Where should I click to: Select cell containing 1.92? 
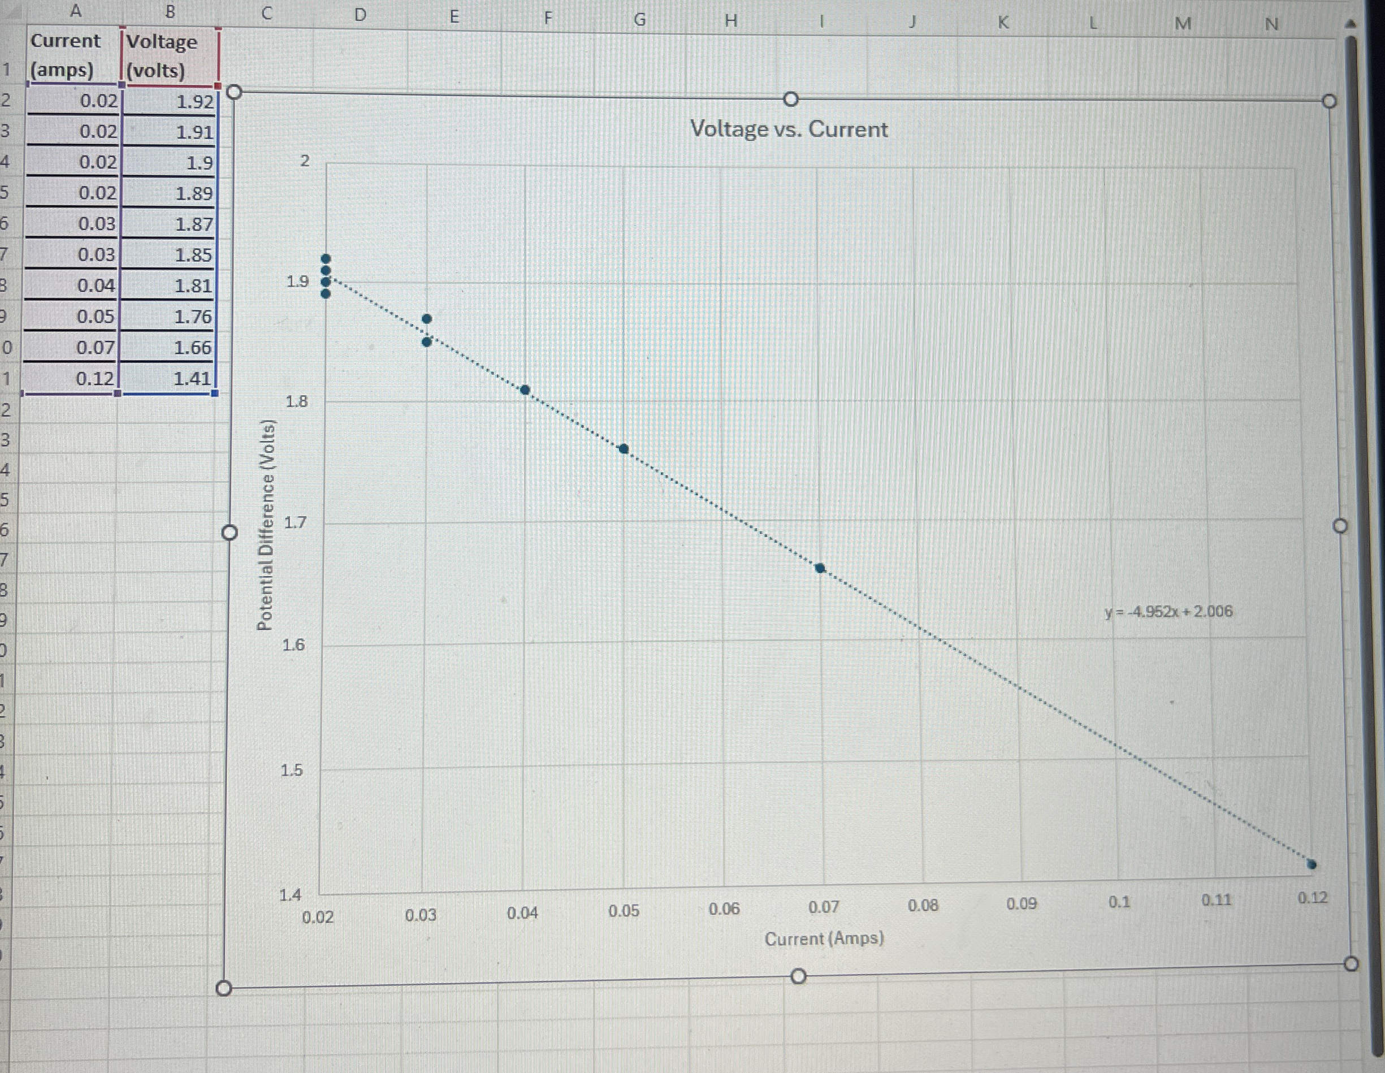click(170, 101)
